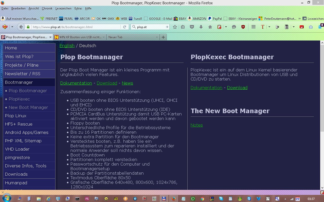Close the Plop Bootmanager tab
The image size is (324, 202).
click(50, 37)
